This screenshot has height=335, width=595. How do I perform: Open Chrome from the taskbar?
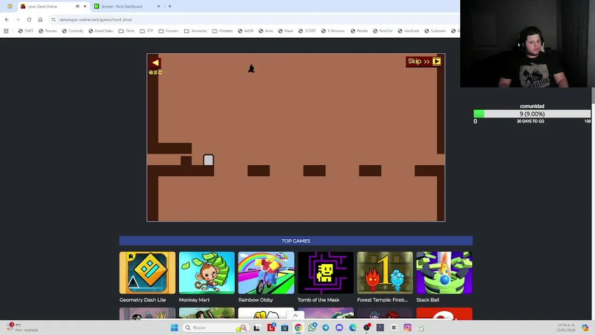point(298,328)
